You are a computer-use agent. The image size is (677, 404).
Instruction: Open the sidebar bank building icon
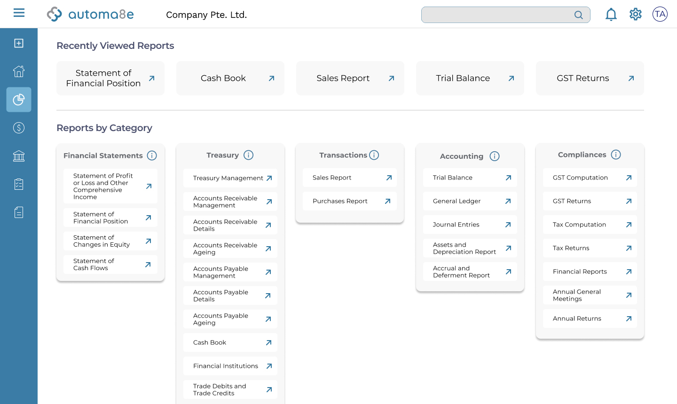click(x=19, y=156)
